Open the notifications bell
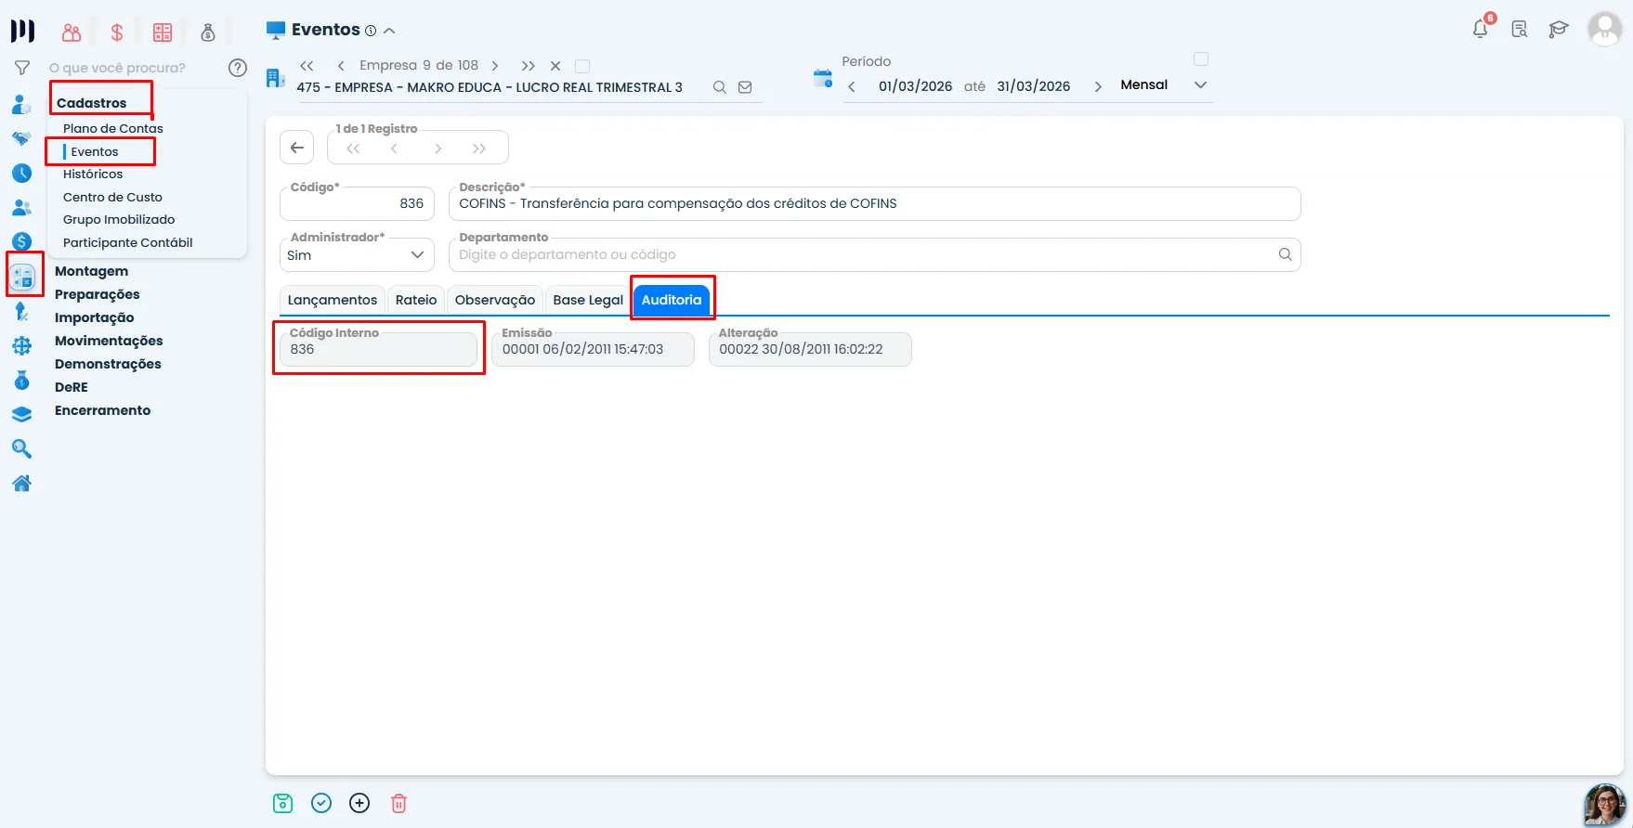 coord(1481,29)
